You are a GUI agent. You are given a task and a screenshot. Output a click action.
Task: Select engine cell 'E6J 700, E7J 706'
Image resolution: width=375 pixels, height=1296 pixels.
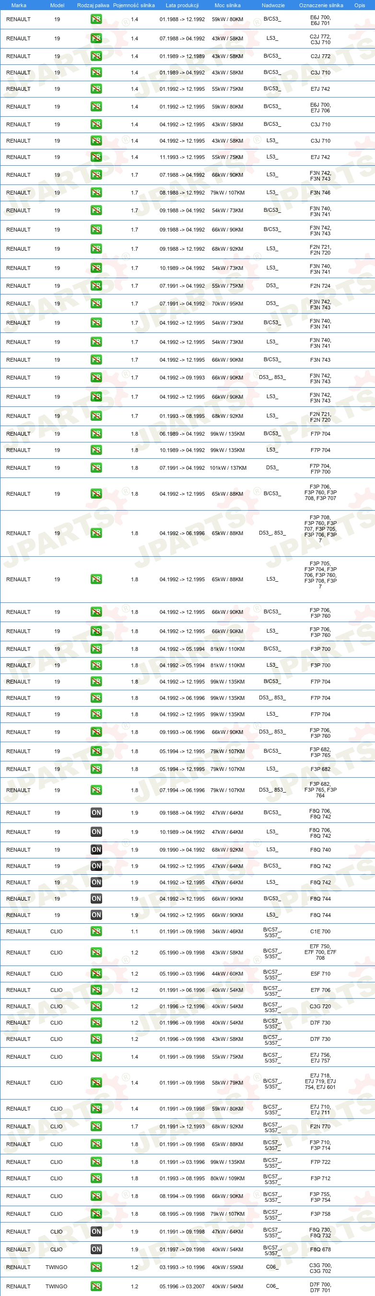click(320, 107)
